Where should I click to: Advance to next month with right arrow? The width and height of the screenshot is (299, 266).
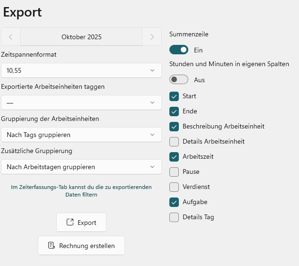[151, 37]
